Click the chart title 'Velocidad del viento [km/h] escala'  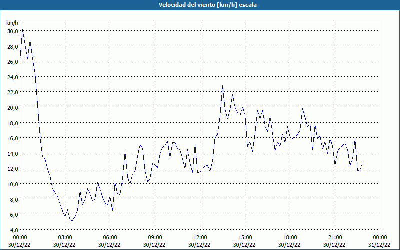point(207,5)
